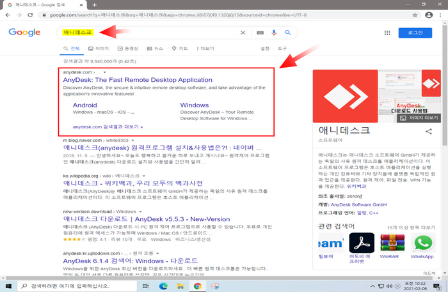Go back with the browser back arrow
Image resolution: width=448 pixels, height=292 pixels.
pyautogui.click(x=8, y=15)
